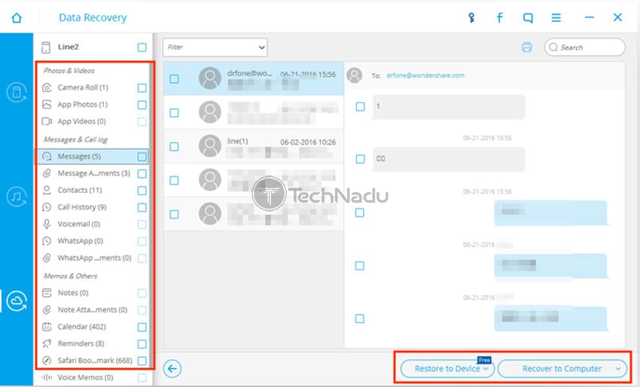Click the Data Recovery title
The image size is (640, 387).
pos(93,17)
